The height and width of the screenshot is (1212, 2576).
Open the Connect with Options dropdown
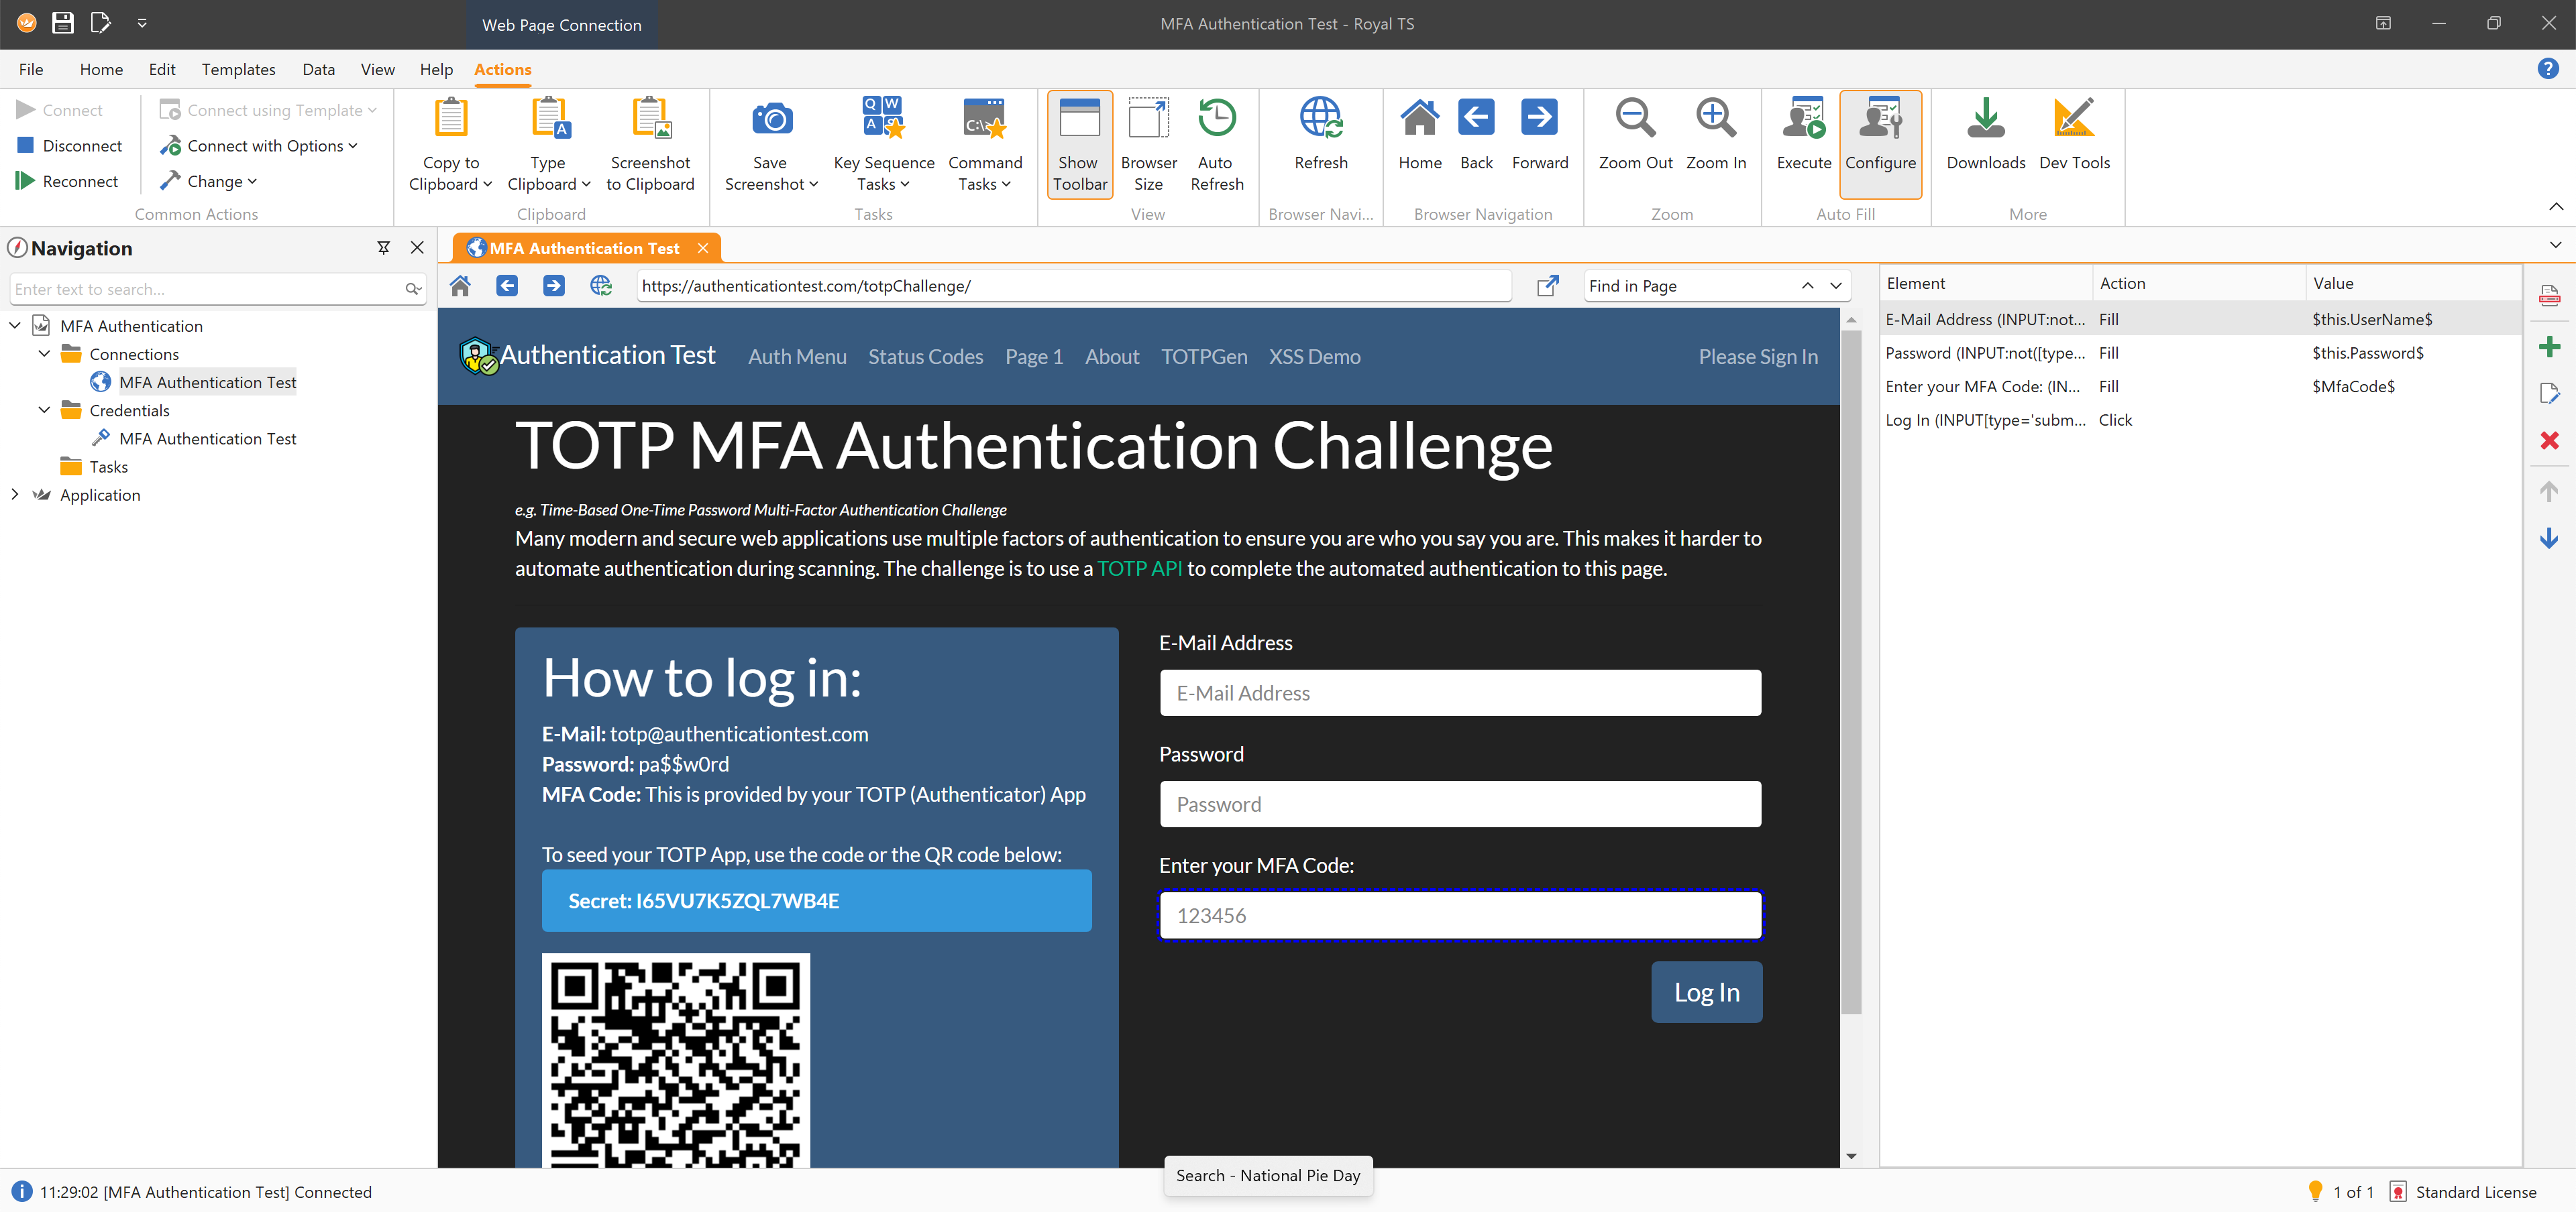pyautogui.click(x=263, y=146)
